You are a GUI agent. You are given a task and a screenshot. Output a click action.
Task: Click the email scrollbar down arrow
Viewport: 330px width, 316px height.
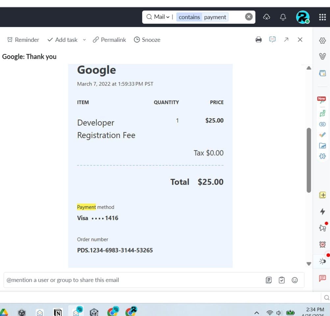coord(309,264)
